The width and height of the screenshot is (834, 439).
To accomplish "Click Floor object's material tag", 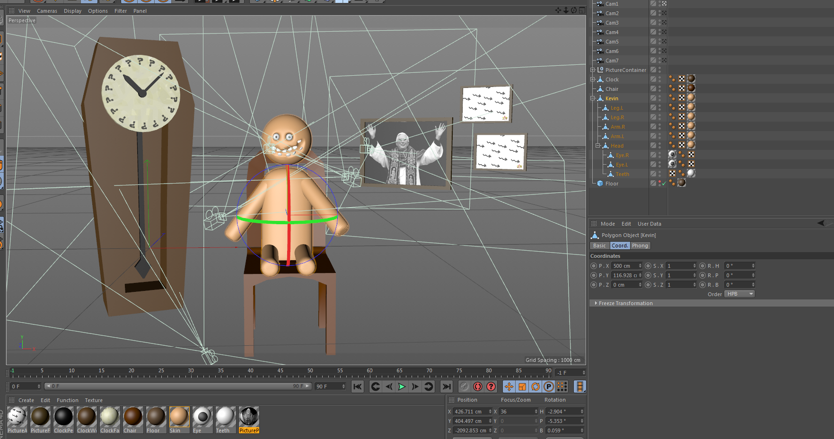I will pos(682,183).
